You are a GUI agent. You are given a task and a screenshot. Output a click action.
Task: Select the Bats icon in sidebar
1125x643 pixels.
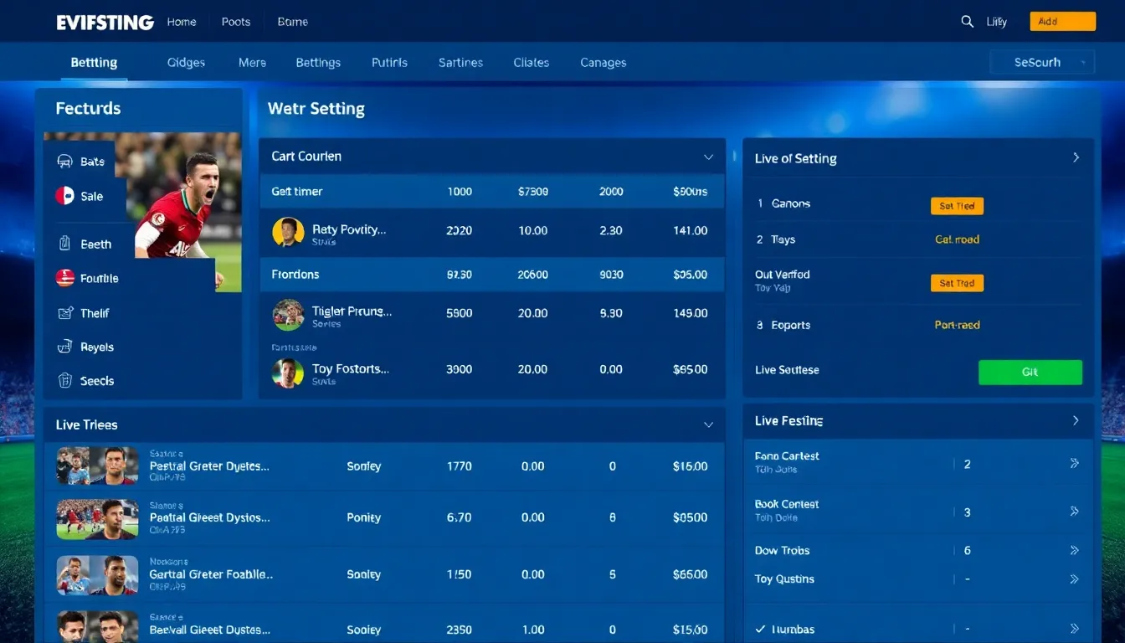pos(65,161)
